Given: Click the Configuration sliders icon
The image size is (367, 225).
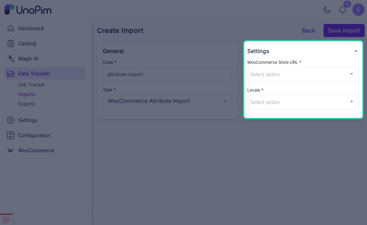Looking at the screenshot, I should pos(11,135).
